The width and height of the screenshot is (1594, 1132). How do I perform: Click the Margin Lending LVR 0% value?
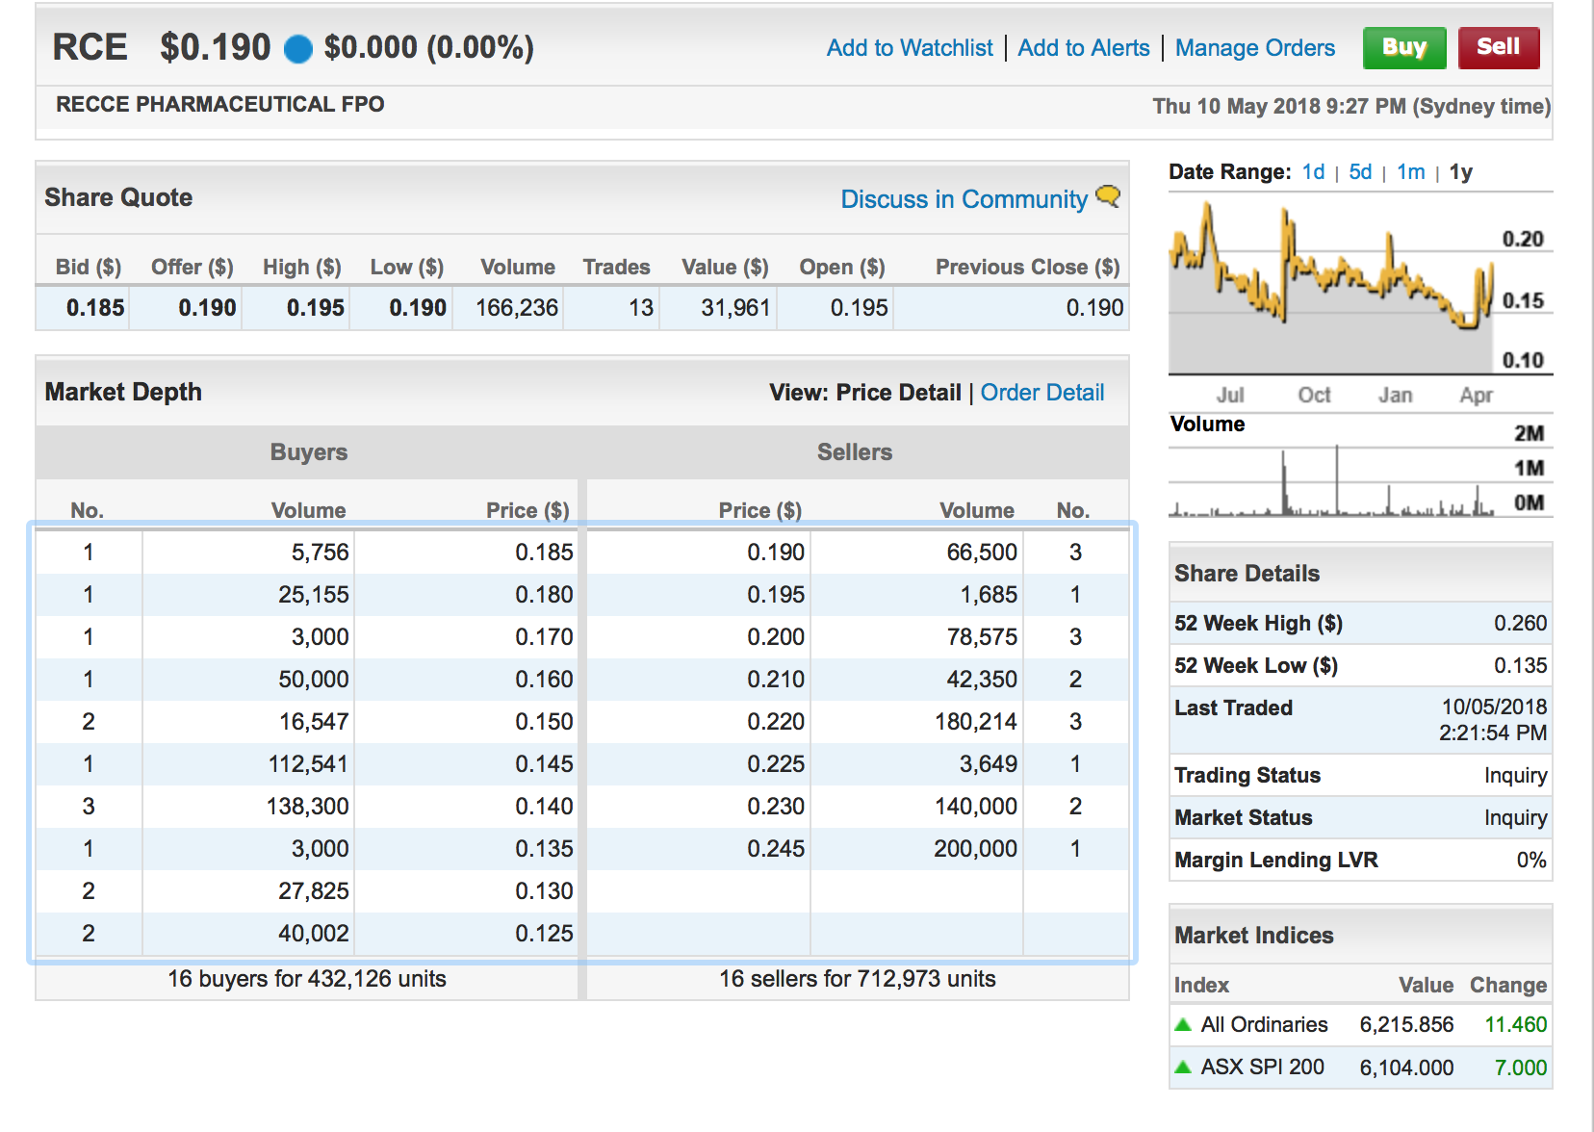(1531, 861)
